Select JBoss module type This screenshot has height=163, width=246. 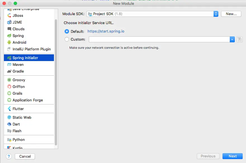[29, 15]
